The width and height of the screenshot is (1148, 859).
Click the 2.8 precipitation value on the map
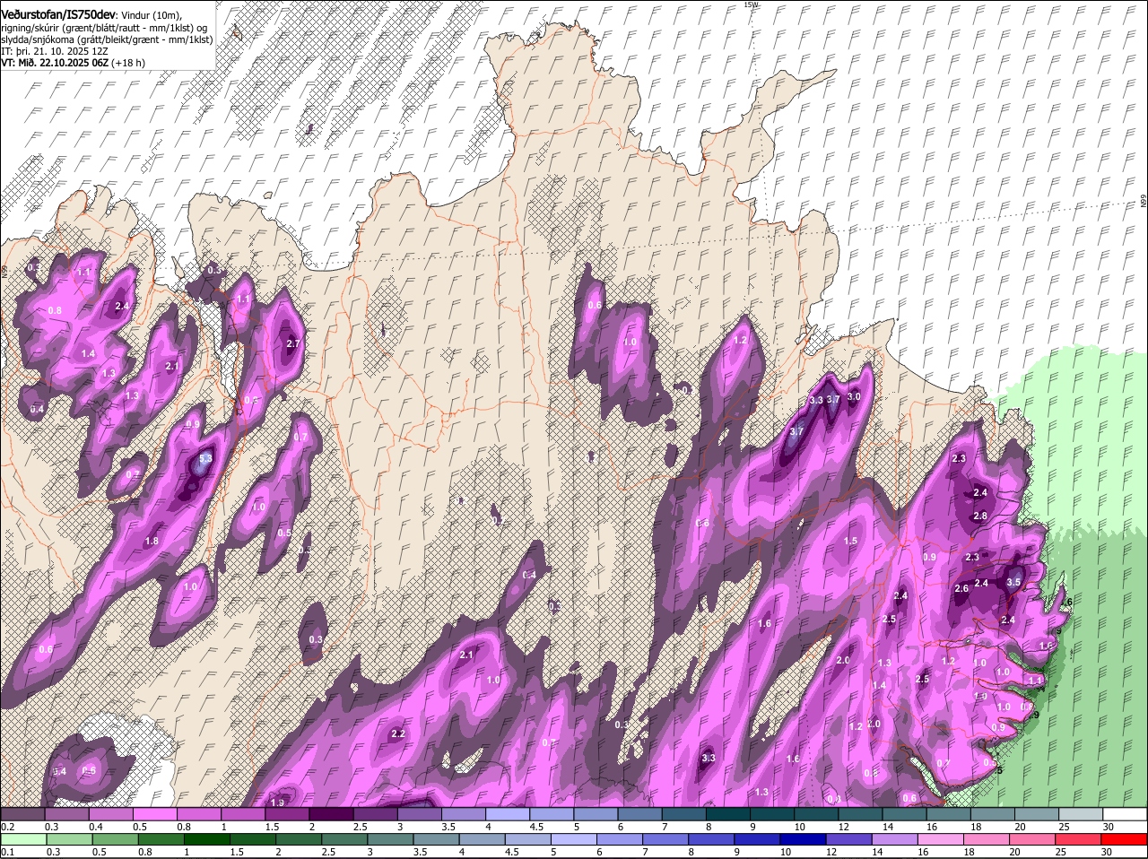click(x=980, y=516)
